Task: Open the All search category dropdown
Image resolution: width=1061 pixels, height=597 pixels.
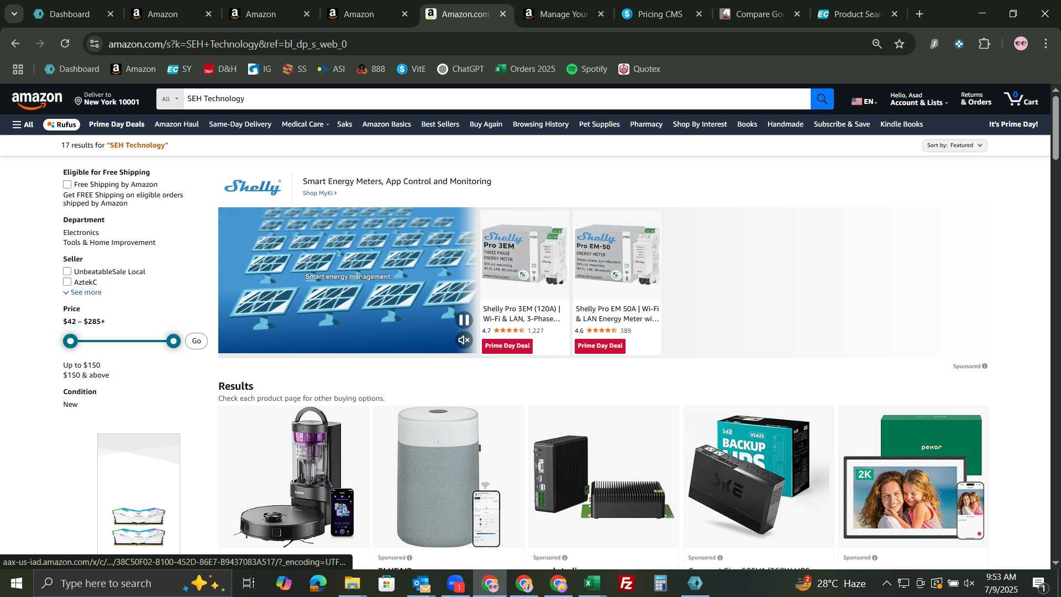Action: (x=170, y=99)
